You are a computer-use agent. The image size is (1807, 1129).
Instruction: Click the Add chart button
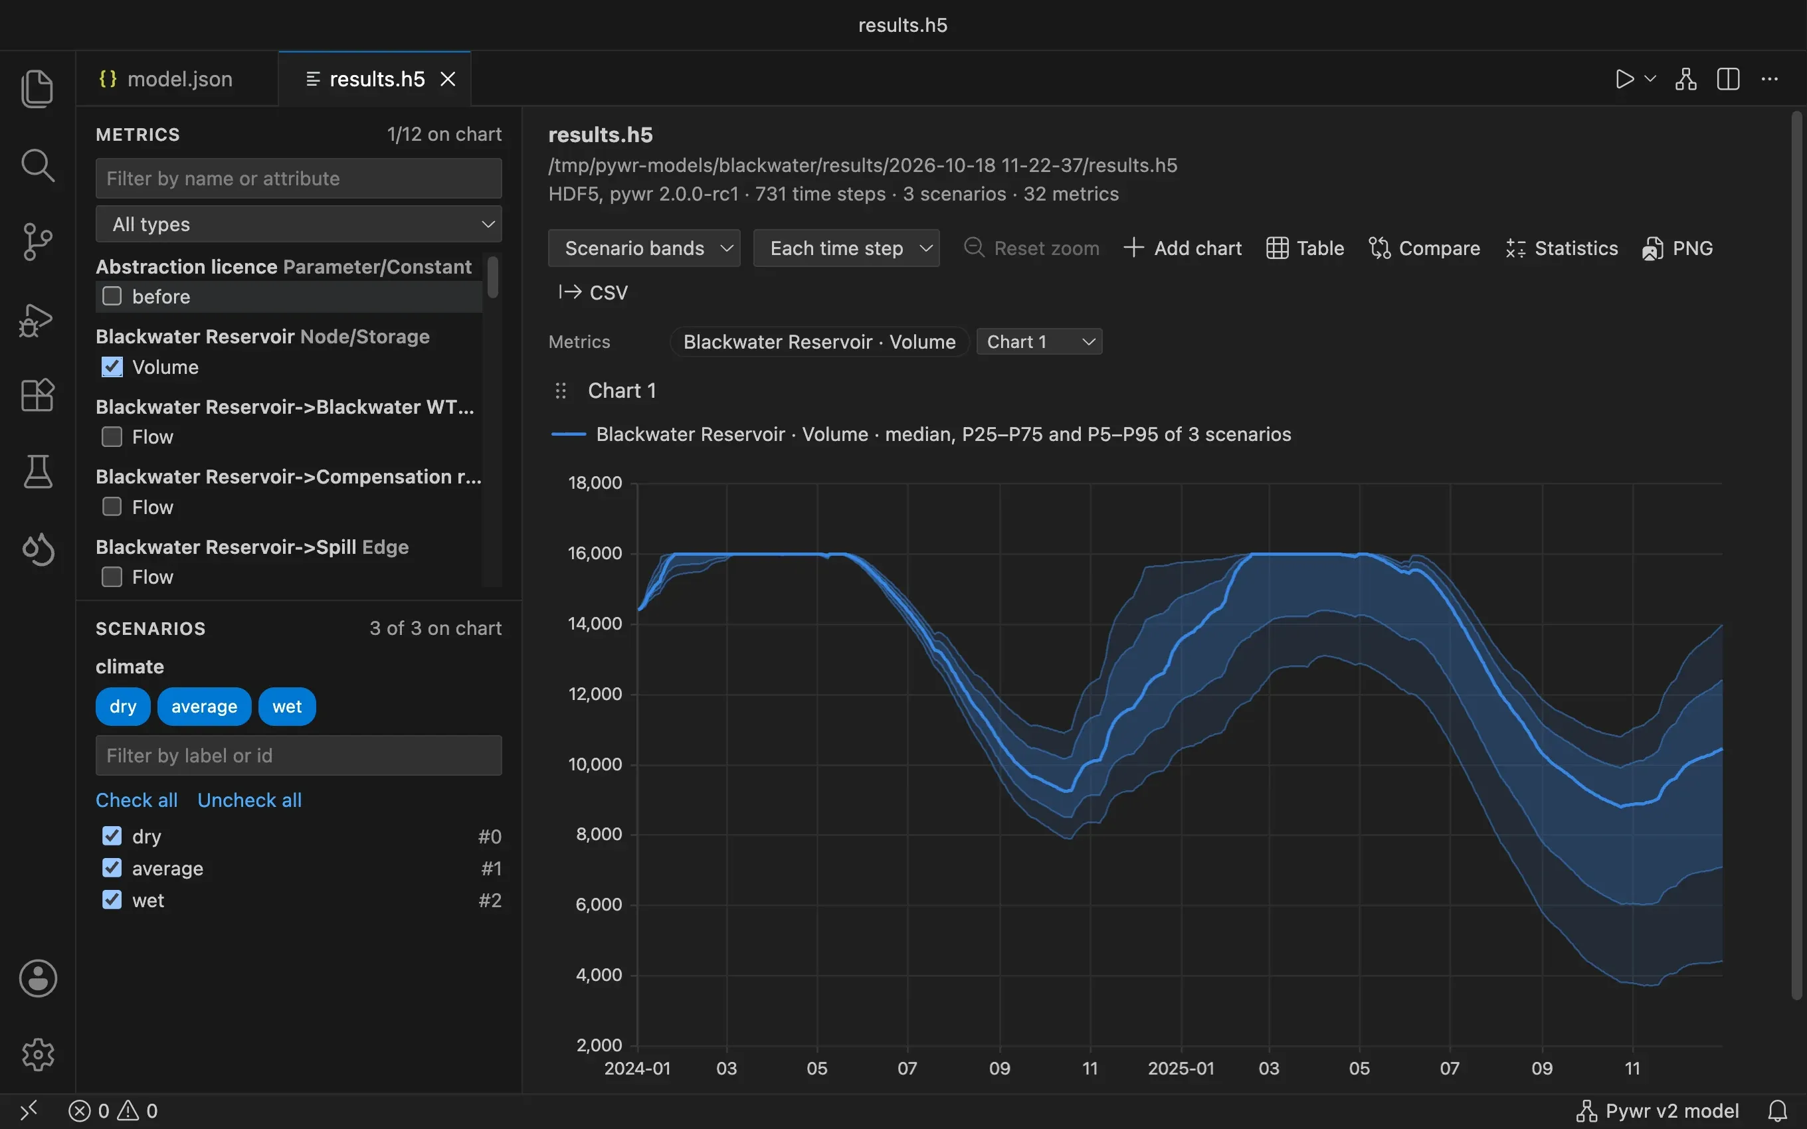[x=1183, y=248]
